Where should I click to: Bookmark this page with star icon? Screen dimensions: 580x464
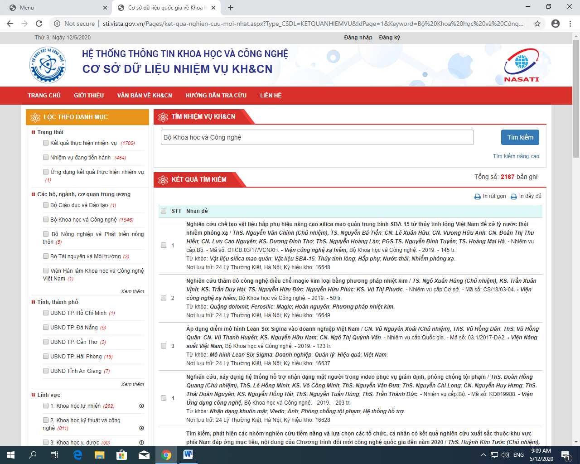[x=537, y=24]
